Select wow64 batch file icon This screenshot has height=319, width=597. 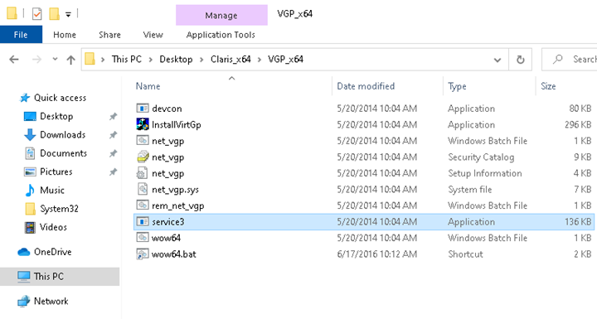click(x=143, y=238)
